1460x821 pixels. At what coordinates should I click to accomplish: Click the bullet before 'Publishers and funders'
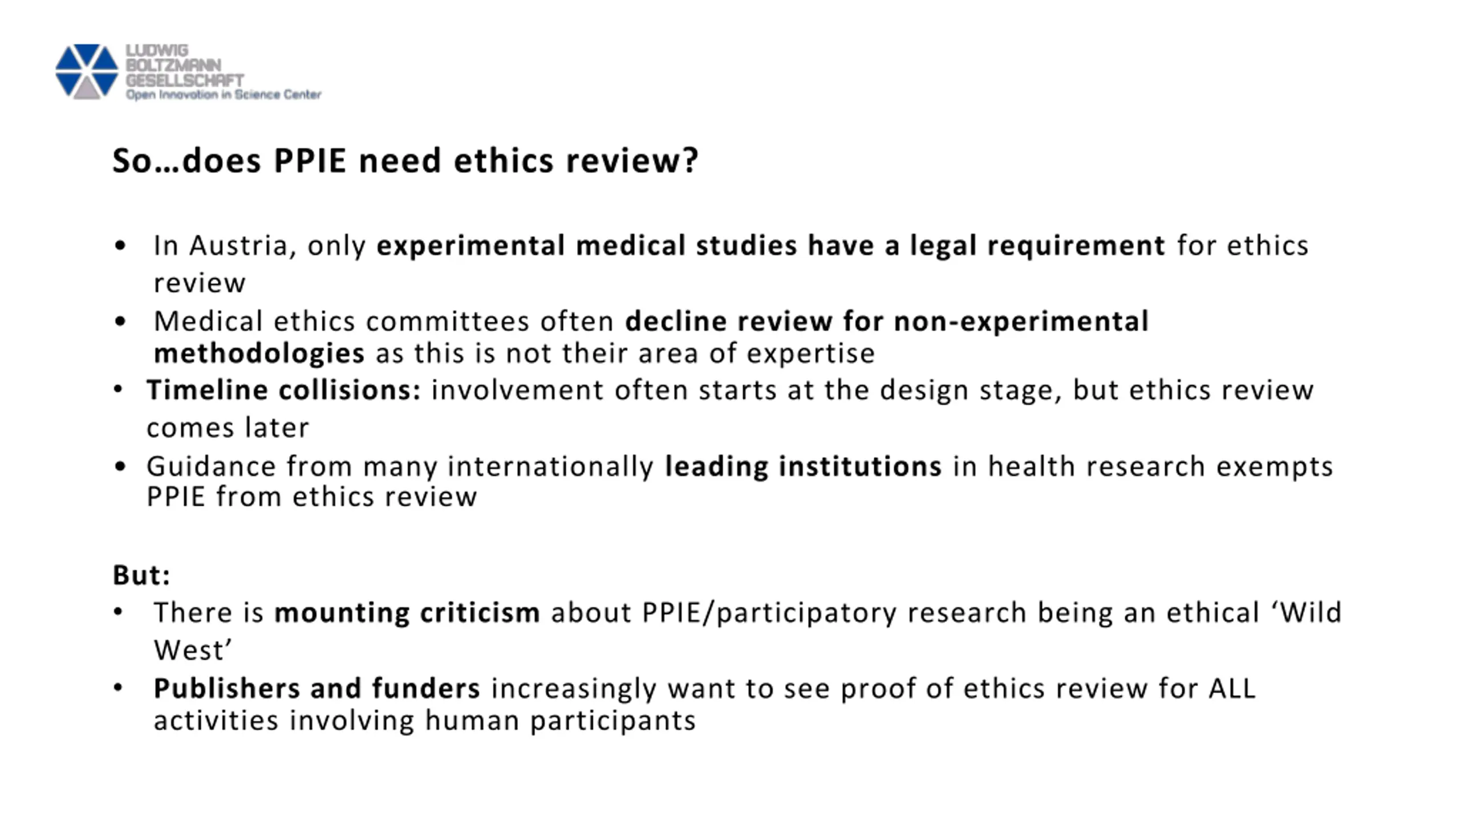point(118,688)
